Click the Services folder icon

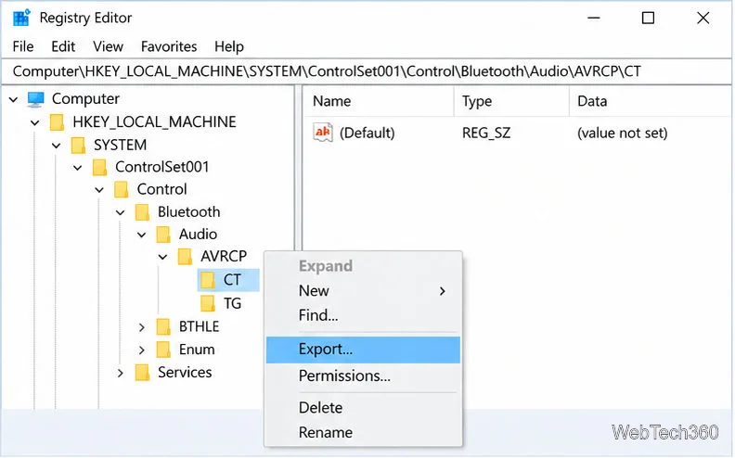(x=142, y=373)
